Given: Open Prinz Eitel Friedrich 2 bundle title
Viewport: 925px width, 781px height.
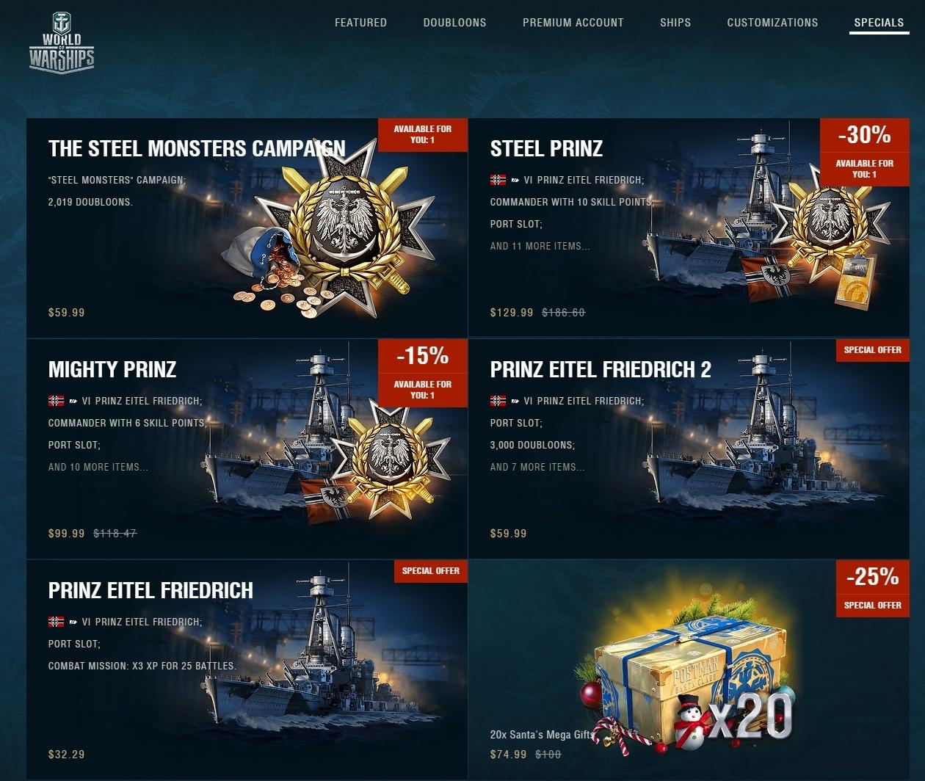Looking at the screenshot, I should 601,369.
